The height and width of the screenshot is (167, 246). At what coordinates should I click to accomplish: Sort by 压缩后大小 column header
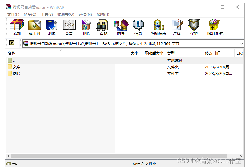click(153, 53)
